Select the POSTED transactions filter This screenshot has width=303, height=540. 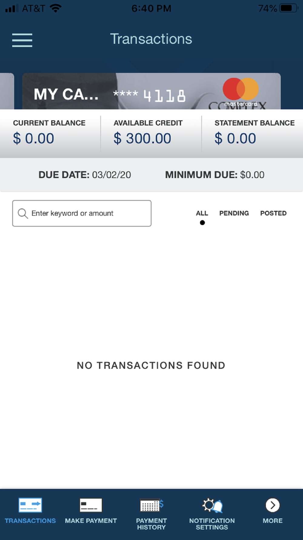pos(273,213)
